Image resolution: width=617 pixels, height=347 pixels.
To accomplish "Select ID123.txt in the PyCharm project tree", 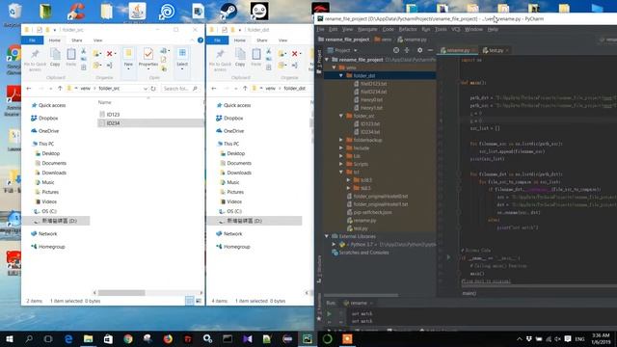I will [x=370, y=124].
